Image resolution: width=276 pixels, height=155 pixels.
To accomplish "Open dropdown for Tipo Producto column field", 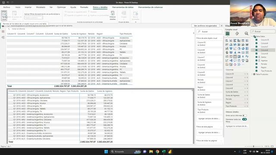I will [x=245, y=106].
